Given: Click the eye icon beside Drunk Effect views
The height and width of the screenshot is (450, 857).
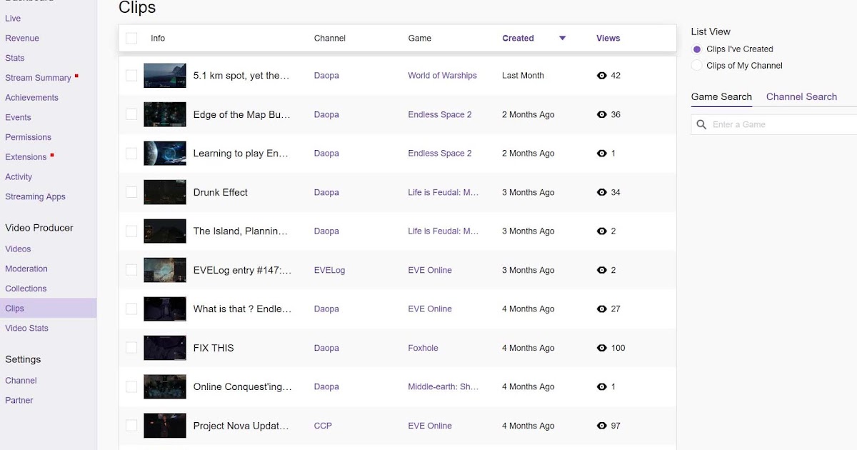Looking at the screenshot, I should point(601,192).
